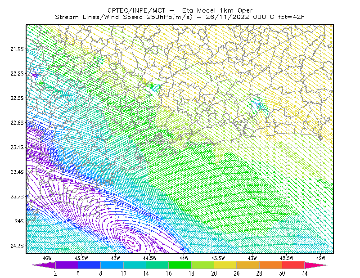Click the colorbar label 16

coord(169,274)
